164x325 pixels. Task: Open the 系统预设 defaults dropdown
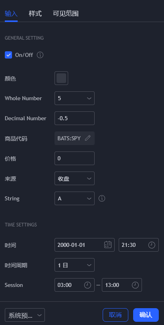25,315
